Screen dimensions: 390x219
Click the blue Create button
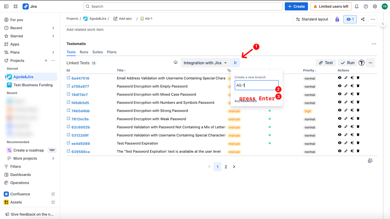296,6
